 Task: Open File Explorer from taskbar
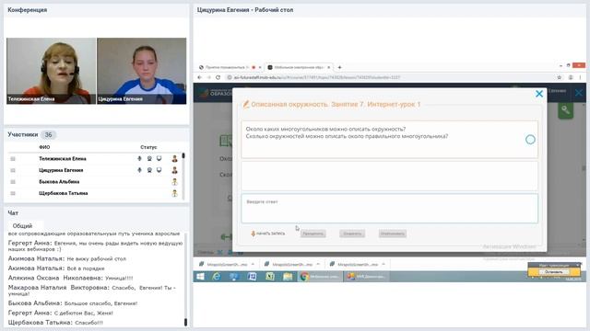tap(288, 277)
